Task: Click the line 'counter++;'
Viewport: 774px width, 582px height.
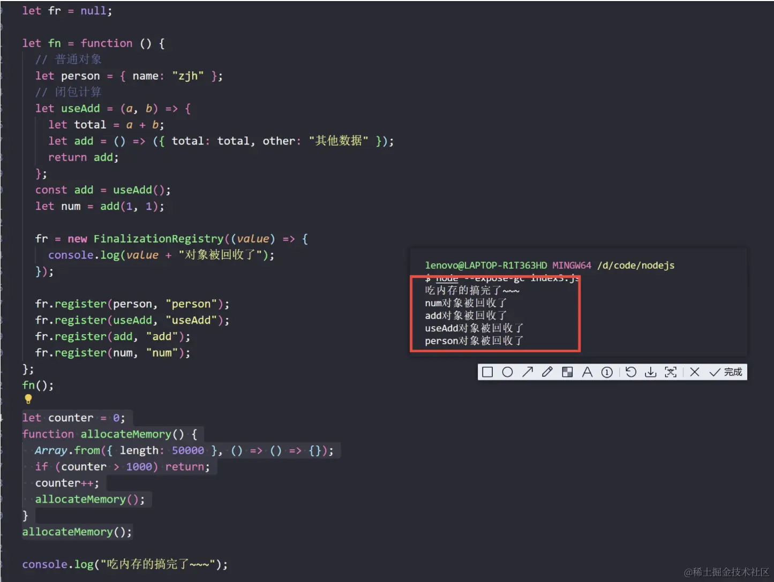Action: (x=67, y=483)
